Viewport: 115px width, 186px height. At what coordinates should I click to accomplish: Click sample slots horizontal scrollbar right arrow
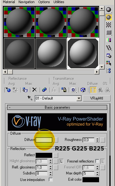[x=97, y=72]
